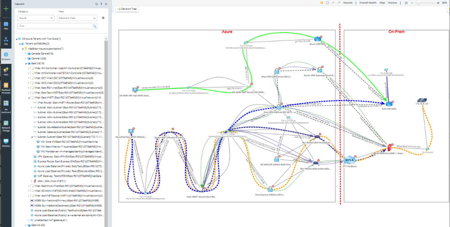Open Runbook Template from the sidebar

6,88
